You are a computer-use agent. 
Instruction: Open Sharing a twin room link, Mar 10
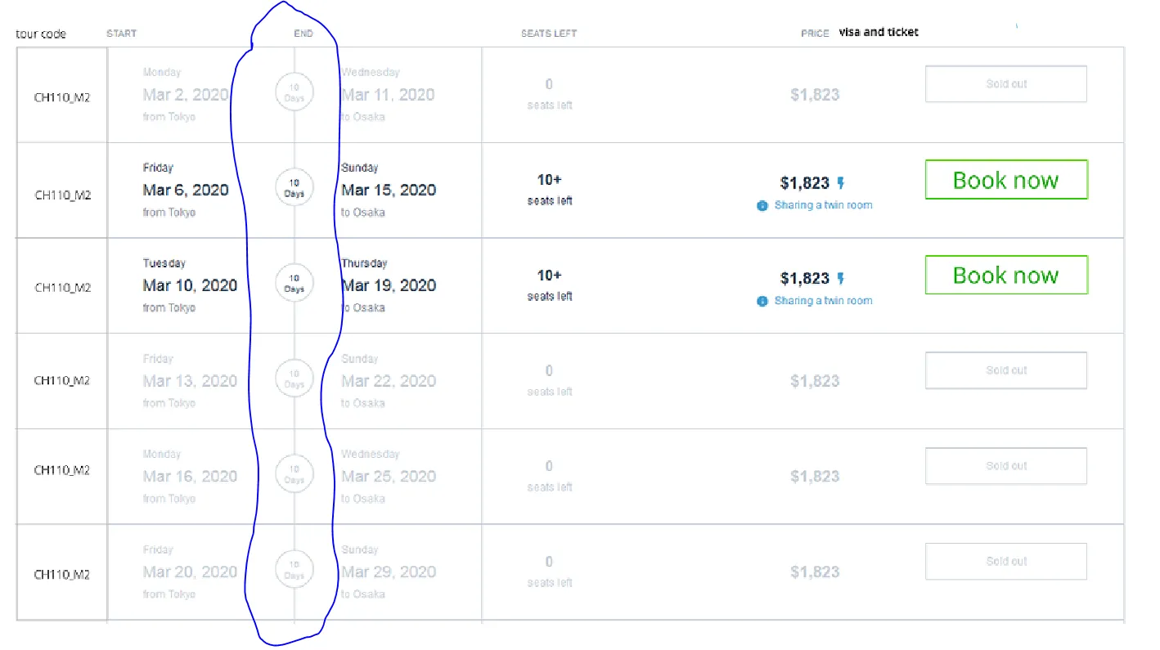pyautogui.click(x=823, y=301)
